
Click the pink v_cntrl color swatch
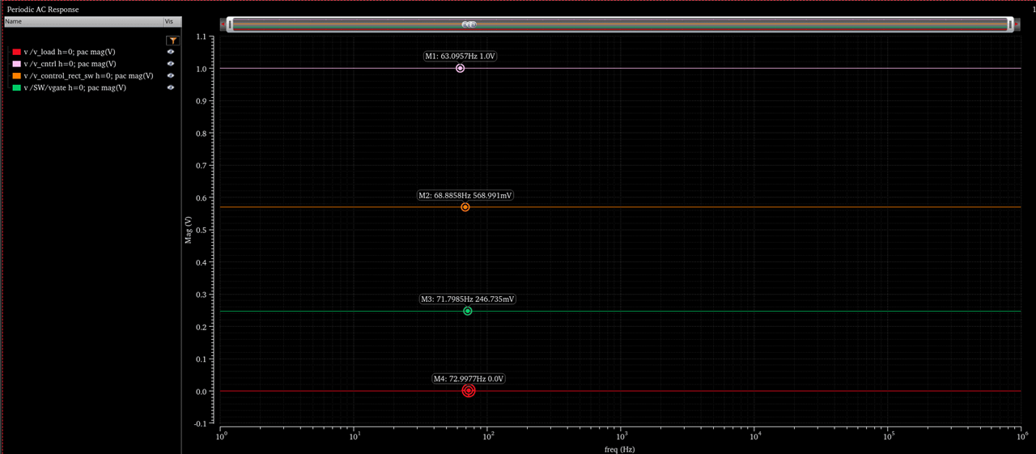(16, 64)
